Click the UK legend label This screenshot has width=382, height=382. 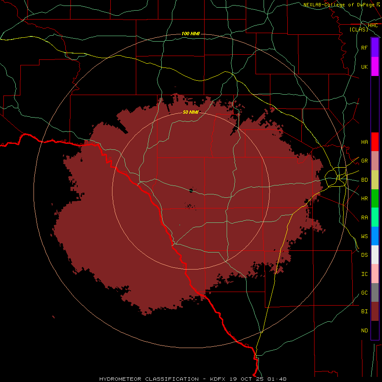(364, 67)
